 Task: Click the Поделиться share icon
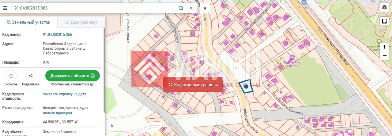31,76
